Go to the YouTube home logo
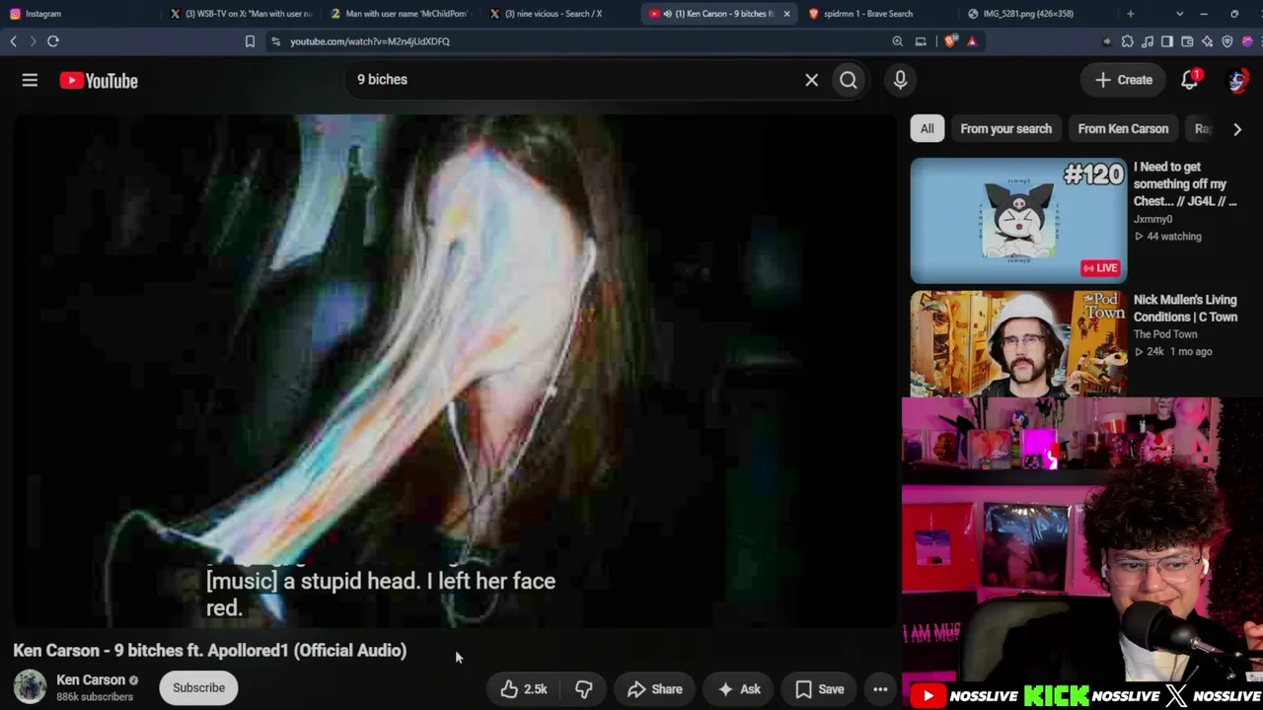 click(99, 81)
